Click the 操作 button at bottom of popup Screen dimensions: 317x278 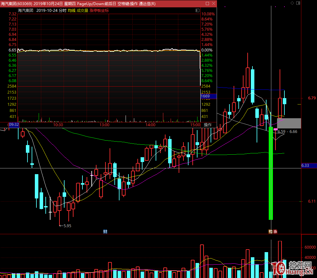click(208, 125)
